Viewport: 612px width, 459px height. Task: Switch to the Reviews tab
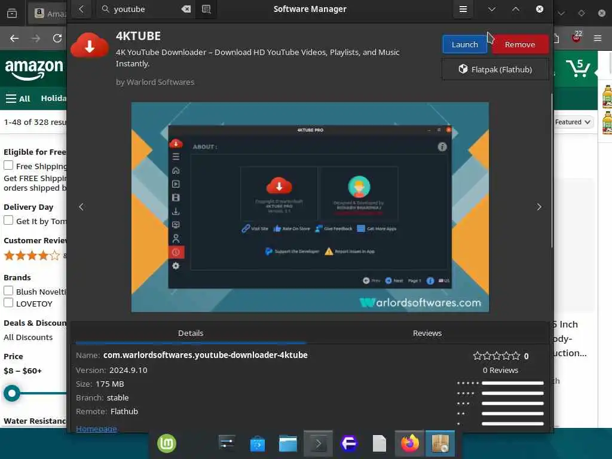[427, 333]
